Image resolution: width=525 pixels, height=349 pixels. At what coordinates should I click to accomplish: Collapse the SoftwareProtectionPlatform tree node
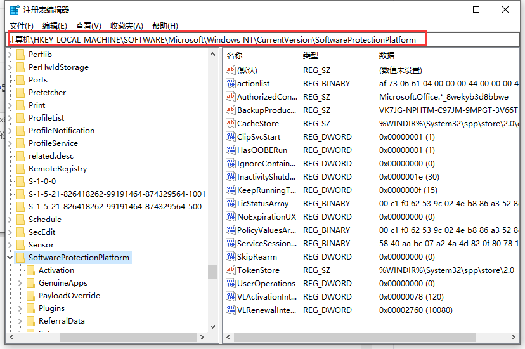coord(10,258)
